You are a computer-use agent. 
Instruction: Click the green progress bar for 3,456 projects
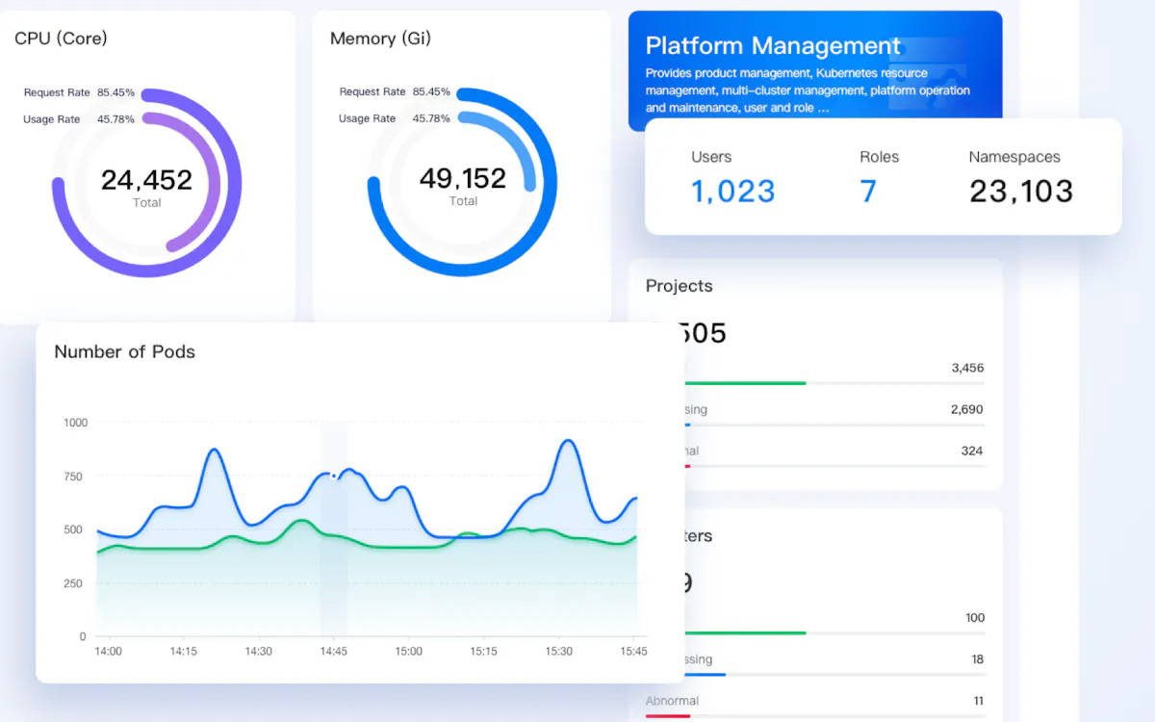click(741, 383)
